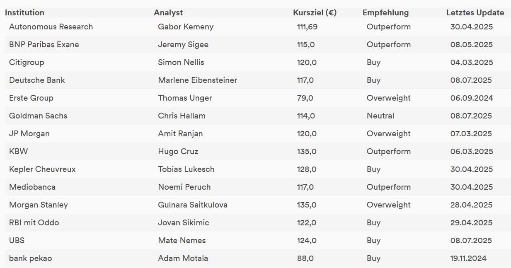Click the Goldman Sachs Neutral recommendation
Image resolution: width=511 pixels, height=268 pixels.
pyautogui.click(x=380, y=116)
